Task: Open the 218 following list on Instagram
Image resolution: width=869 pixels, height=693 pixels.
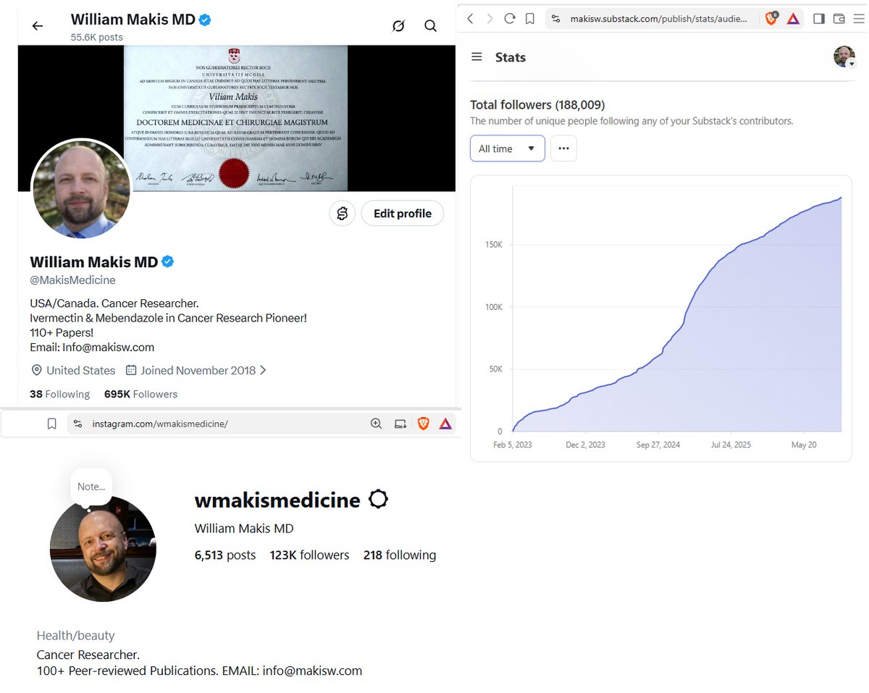Action: pyautogui.click(x=400, y=555)
